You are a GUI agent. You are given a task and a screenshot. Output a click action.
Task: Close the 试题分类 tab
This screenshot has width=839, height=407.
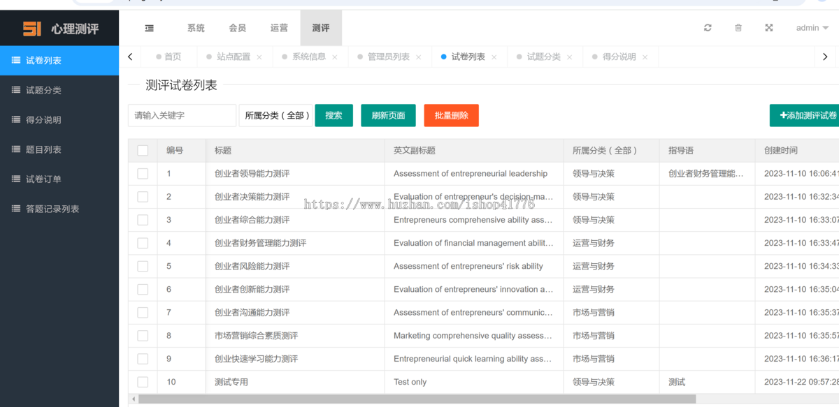pos(570,57)
